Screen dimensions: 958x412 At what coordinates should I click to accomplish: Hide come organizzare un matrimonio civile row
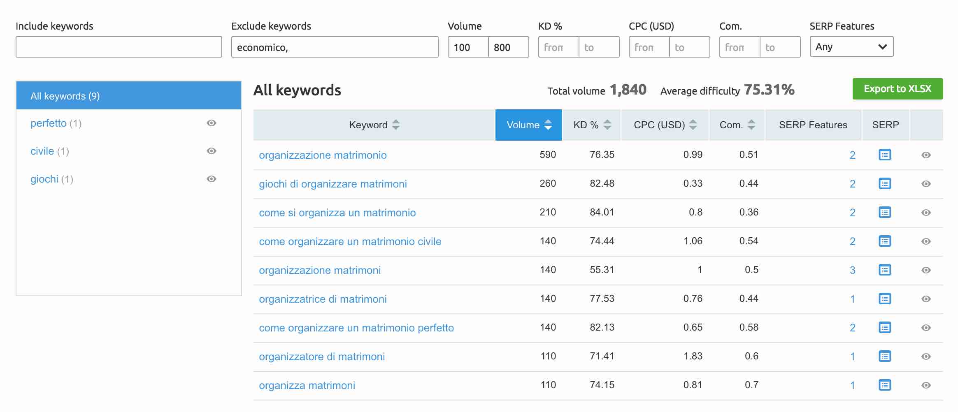tap(926, 241)
